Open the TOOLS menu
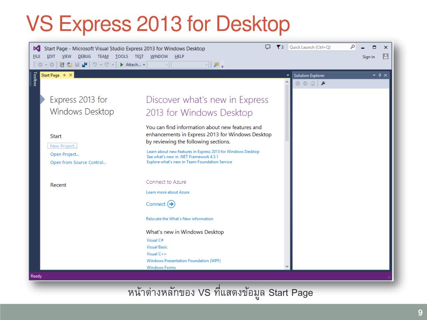 [121, 56]
